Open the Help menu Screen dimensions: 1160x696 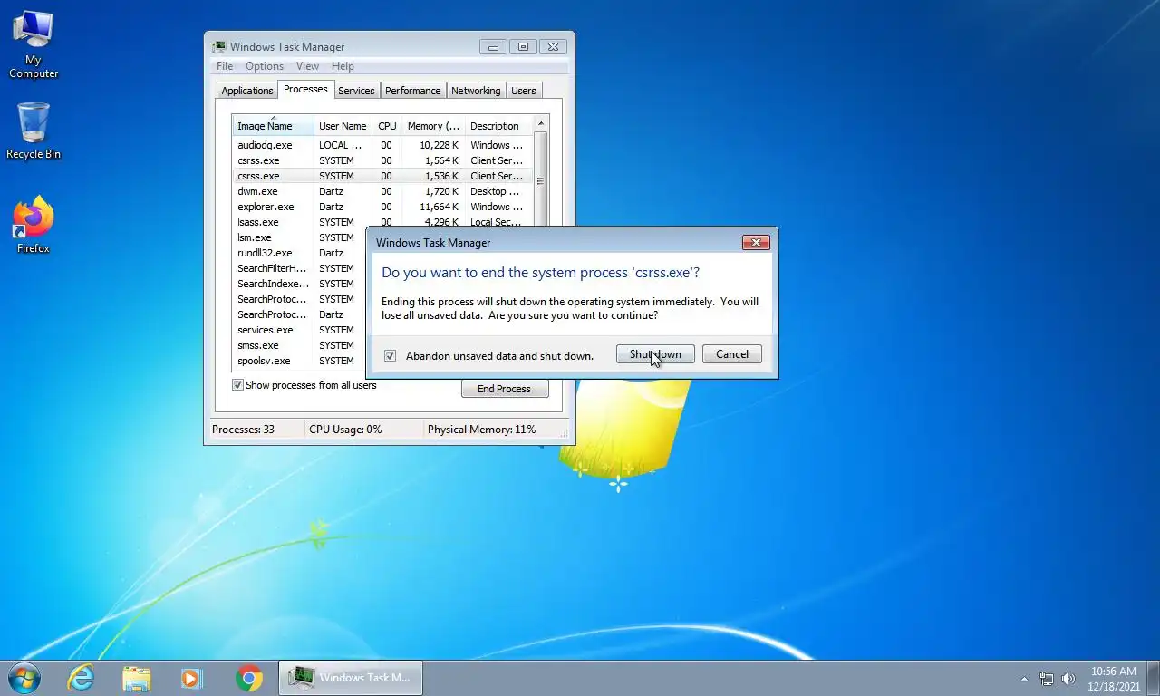[x=343, y=66]
